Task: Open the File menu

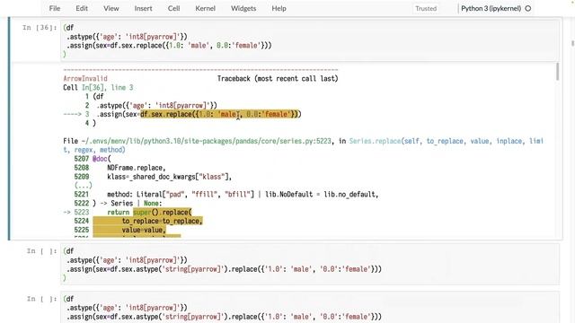Action: [x=55, y=8]
